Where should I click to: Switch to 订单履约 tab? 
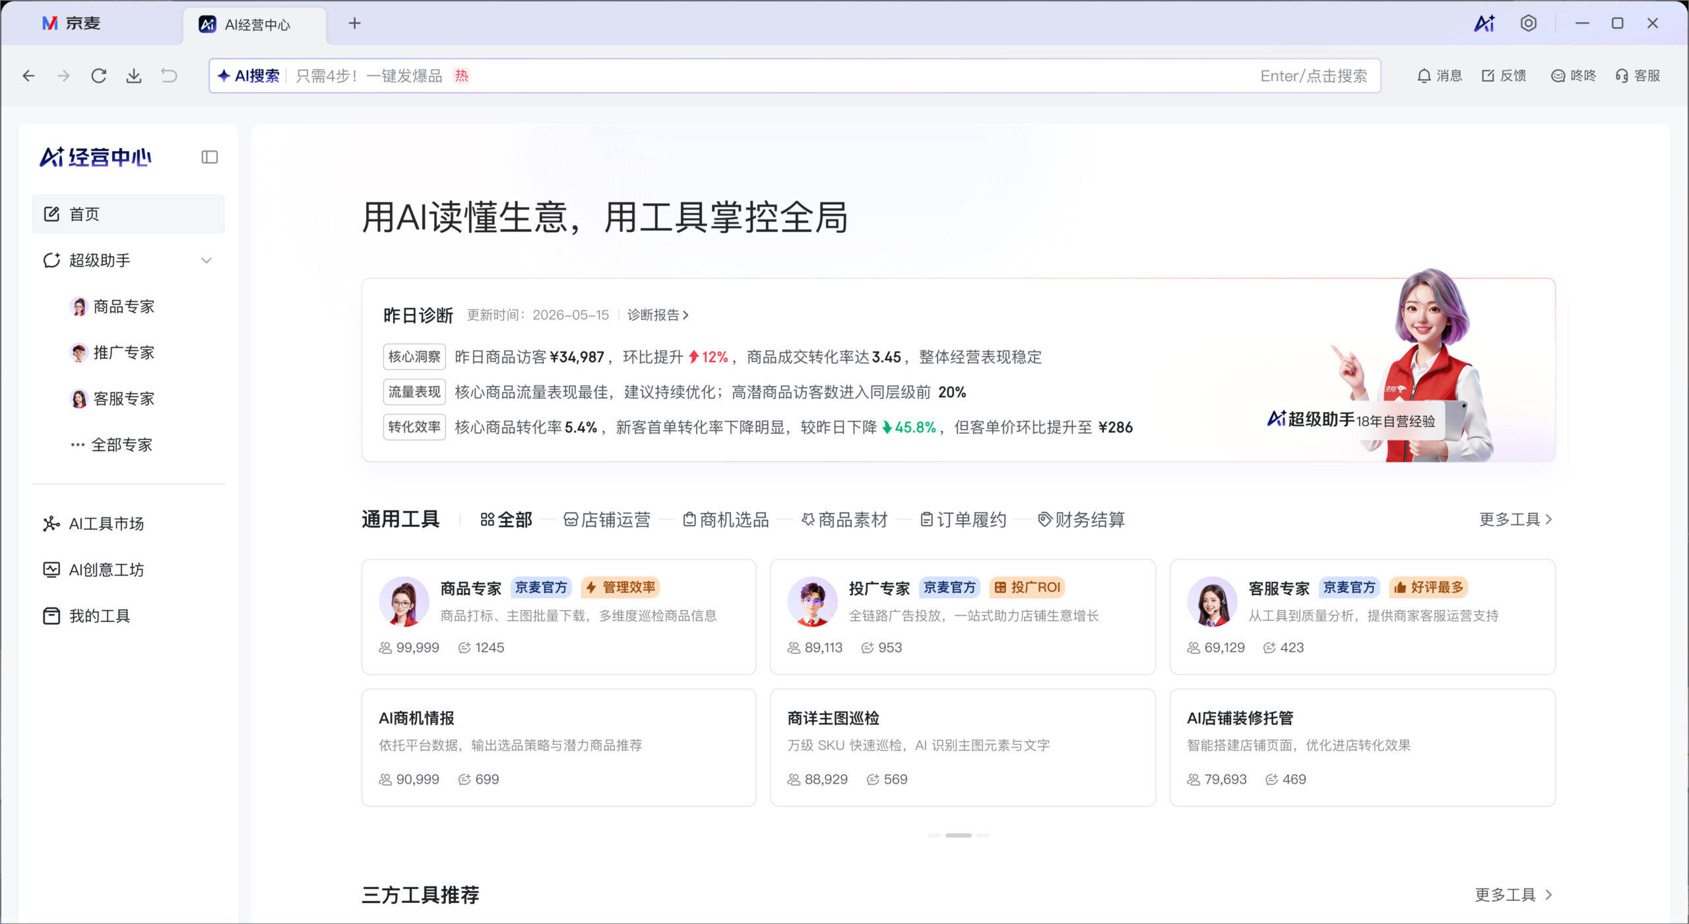click(963, 520)
